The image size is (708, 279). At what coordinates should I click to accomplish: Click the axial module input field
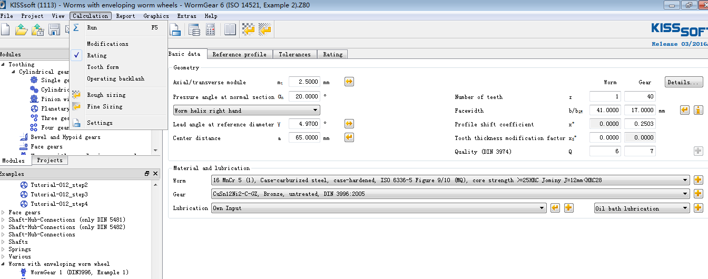point(304,82)
